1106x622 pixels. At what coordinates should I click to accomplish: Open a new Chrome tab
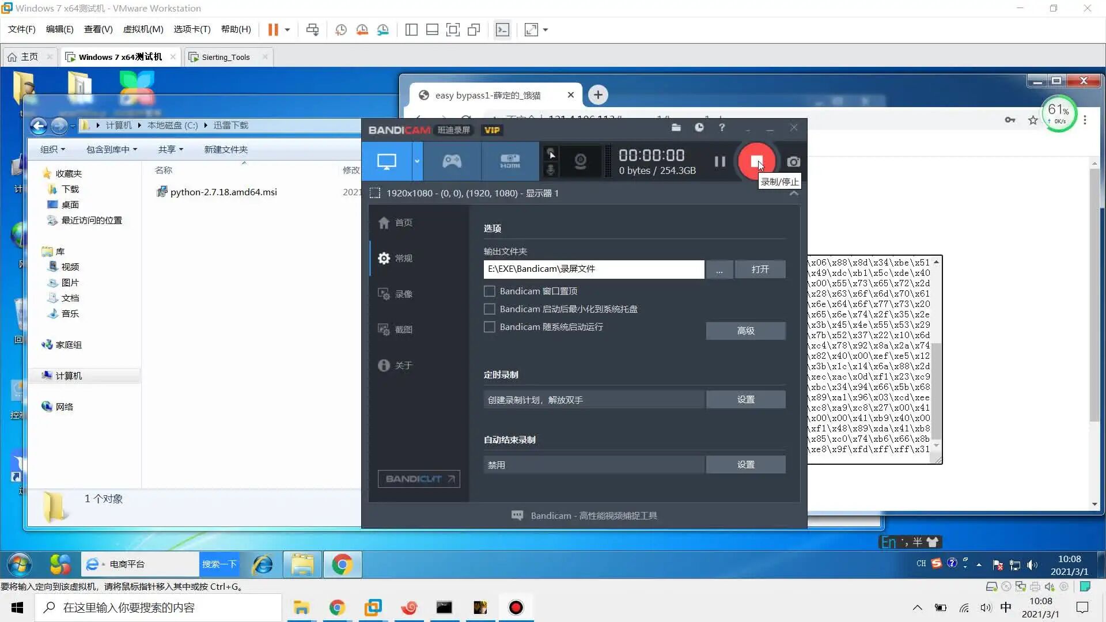click(x=598, y=95)
